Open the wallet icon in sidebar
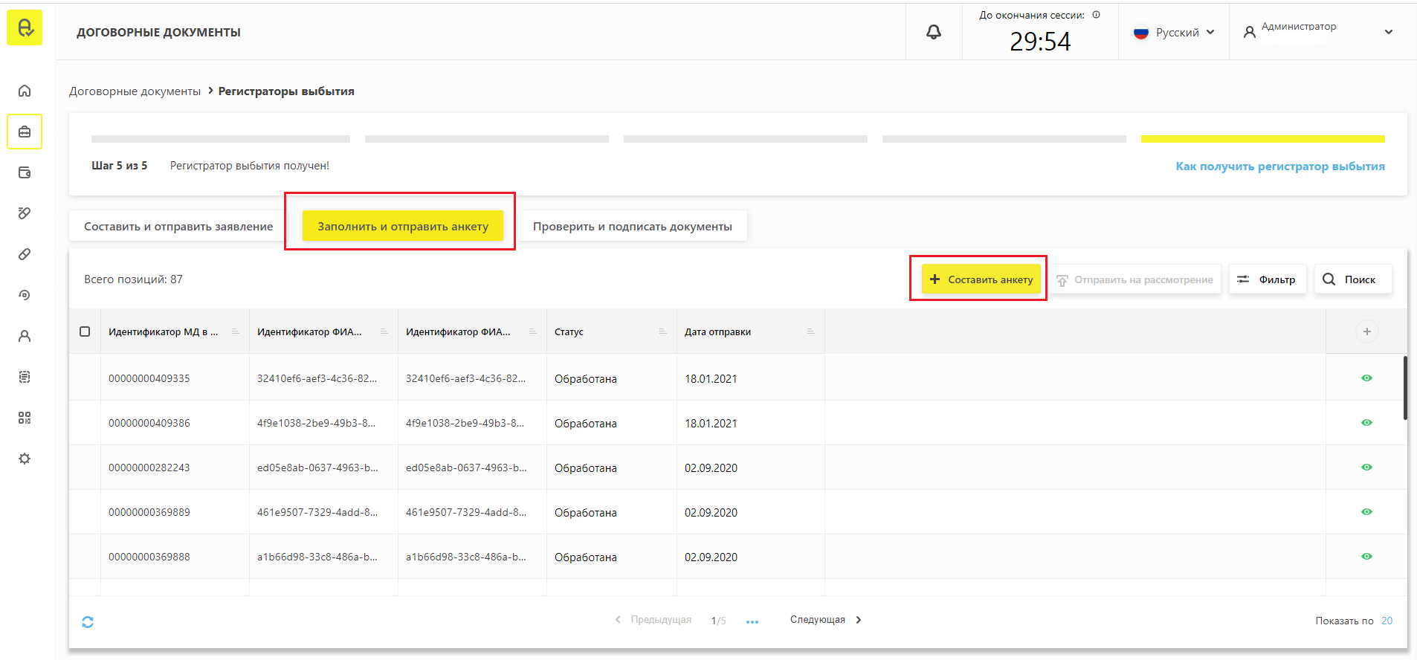Viewport: 1417px width, 660px height. [25, 172]
